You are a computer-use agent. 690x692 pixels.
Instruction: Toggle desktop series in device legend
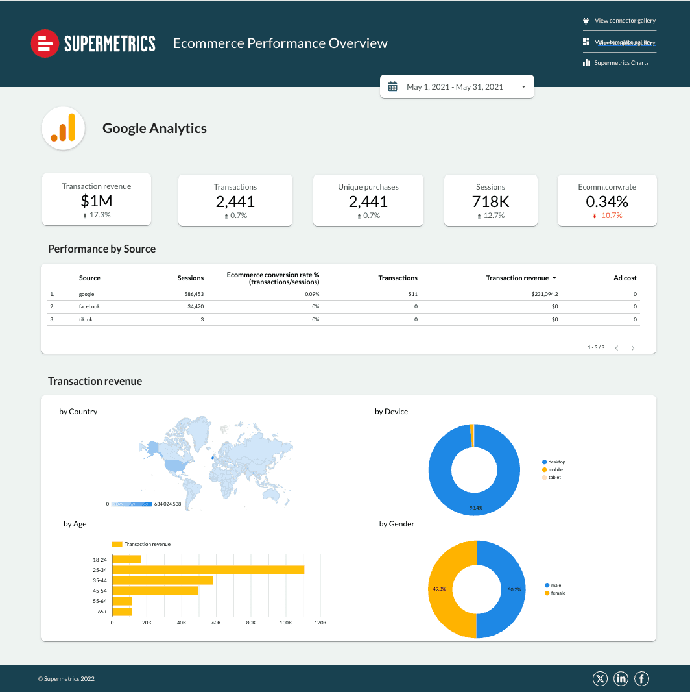556,462
